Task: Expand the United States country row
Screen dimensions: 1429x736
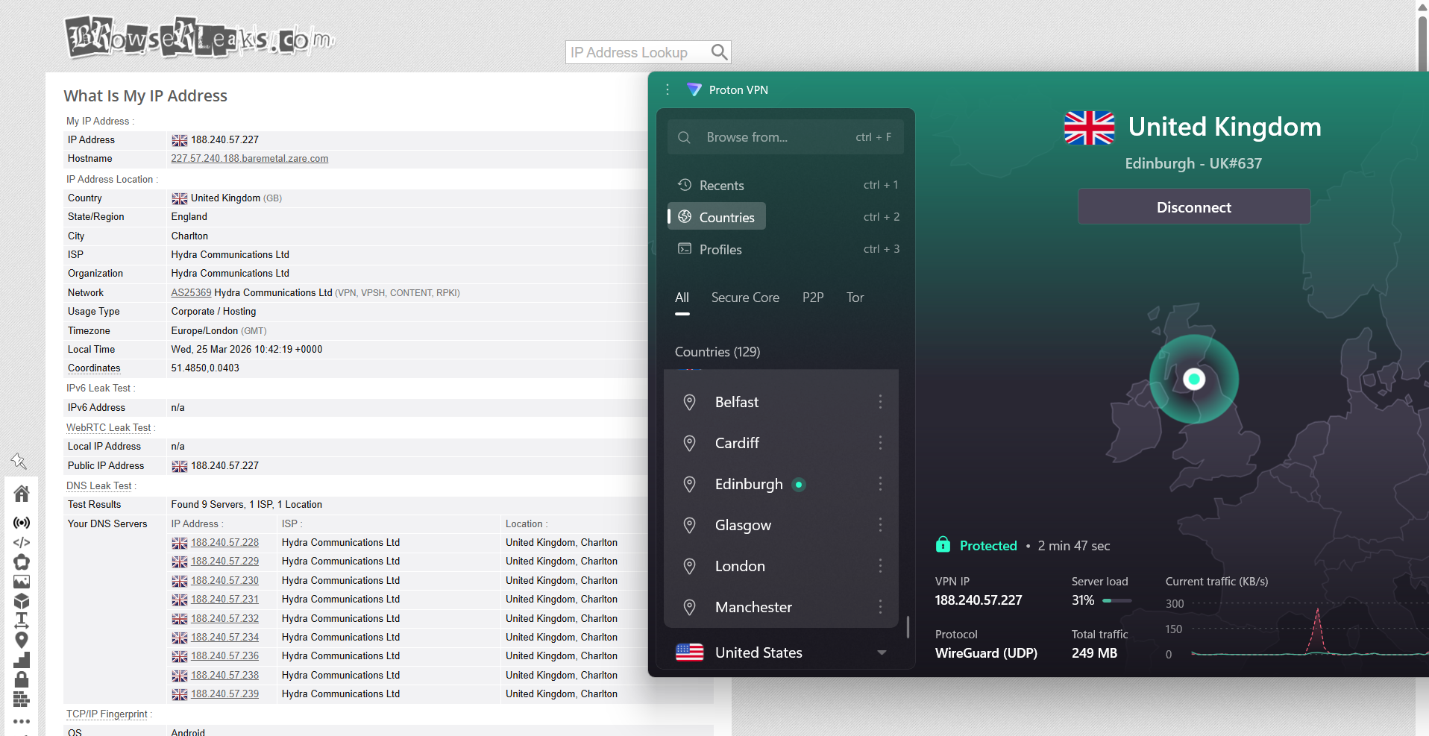Action: tap(882, 652)
